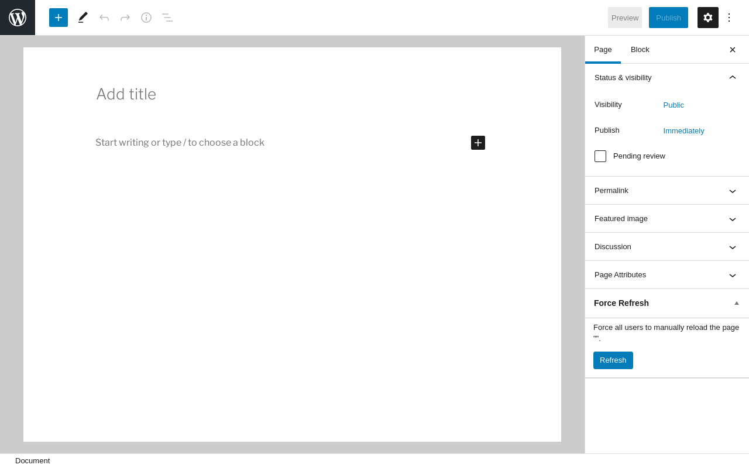Click the Pending review label
749x468 pixels.
(639, 156)
